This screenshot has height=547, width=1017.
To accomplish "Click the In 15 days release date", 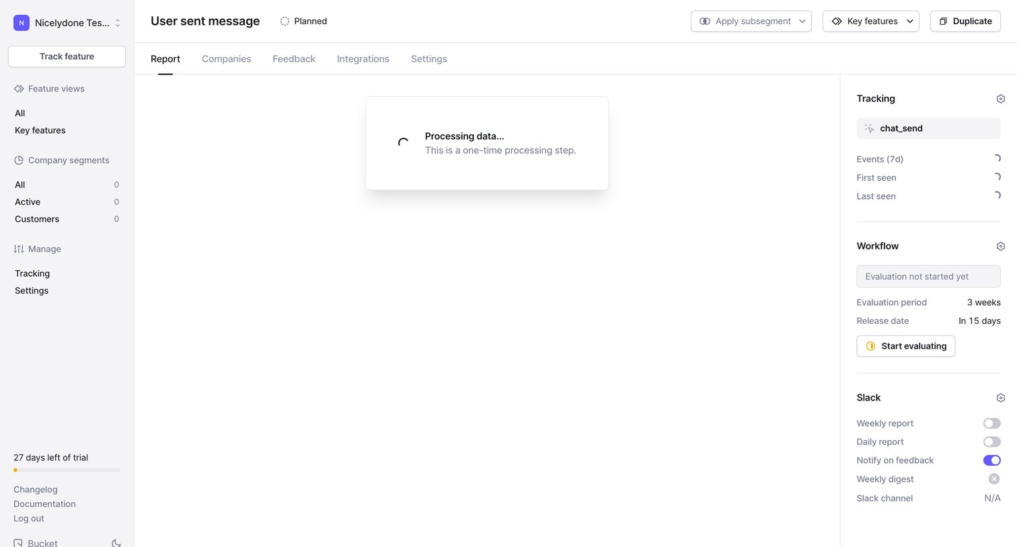I will [x=979, y=321].
